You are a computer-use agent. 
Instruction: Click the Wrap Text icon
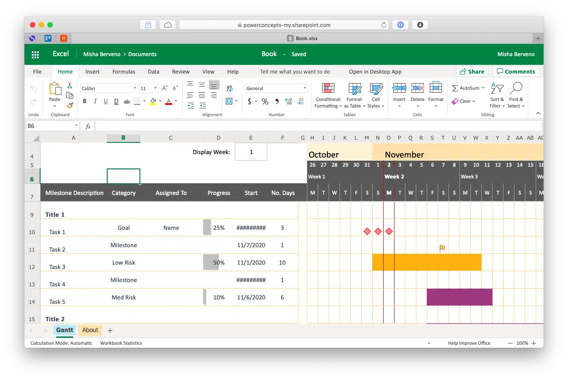(x=230, y=87)
